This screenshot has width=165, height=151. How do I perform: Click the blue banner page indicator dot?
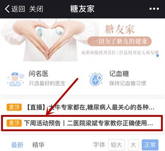(158, 55)
